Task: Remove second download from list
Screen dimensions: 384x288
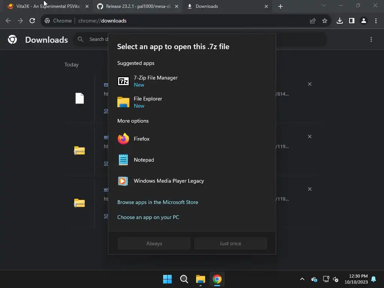Action: pos(310,136)
